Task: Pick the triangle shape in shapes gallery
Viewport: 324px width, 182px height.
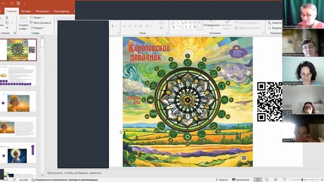Action: [173, 23]
